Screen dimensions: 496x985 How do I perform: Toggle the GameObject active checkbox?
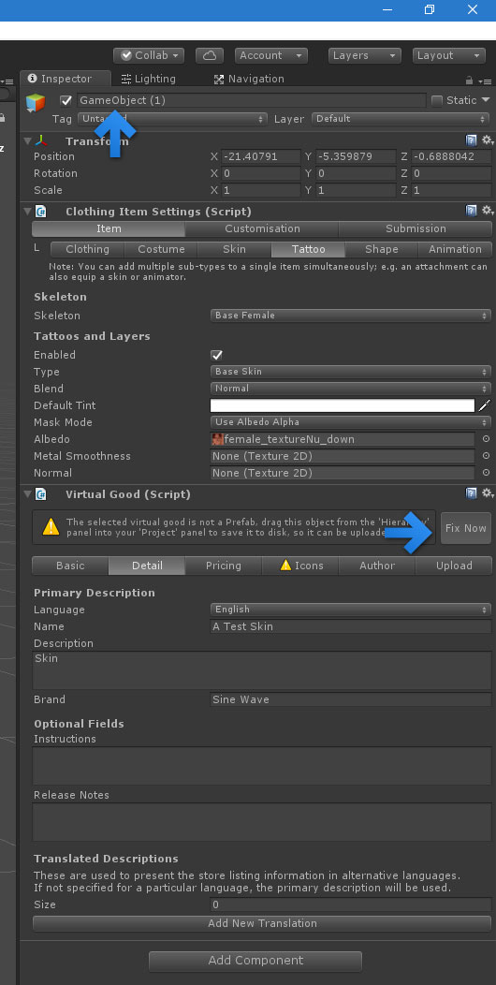[66, 100]
